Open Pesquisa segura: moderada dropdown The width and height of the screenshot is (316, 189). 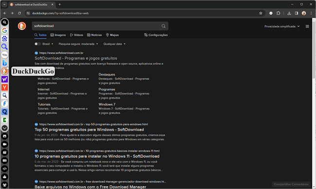point(78,44)
